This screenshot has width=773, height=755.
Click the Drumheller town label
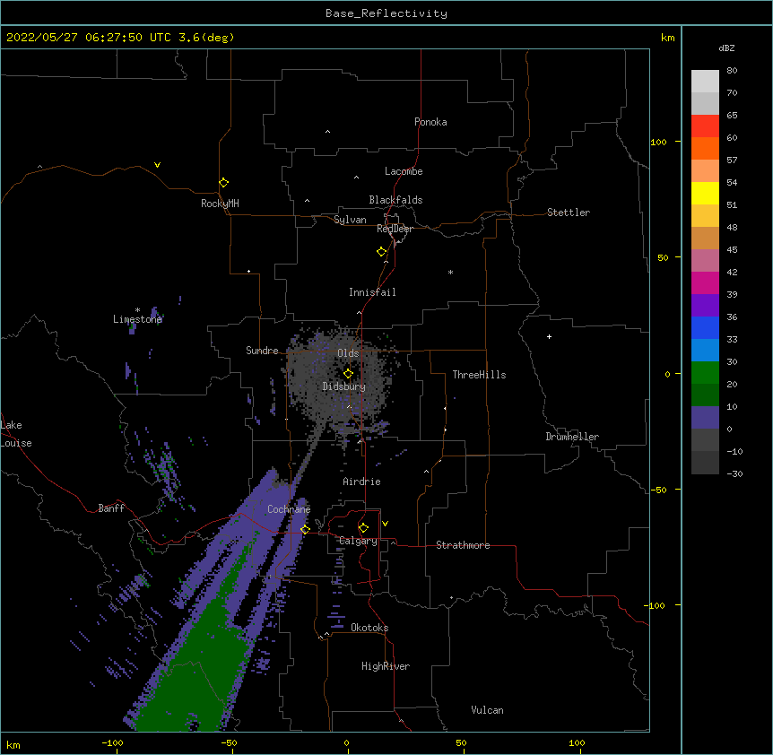pyautogui.click(x=572, y=437)
